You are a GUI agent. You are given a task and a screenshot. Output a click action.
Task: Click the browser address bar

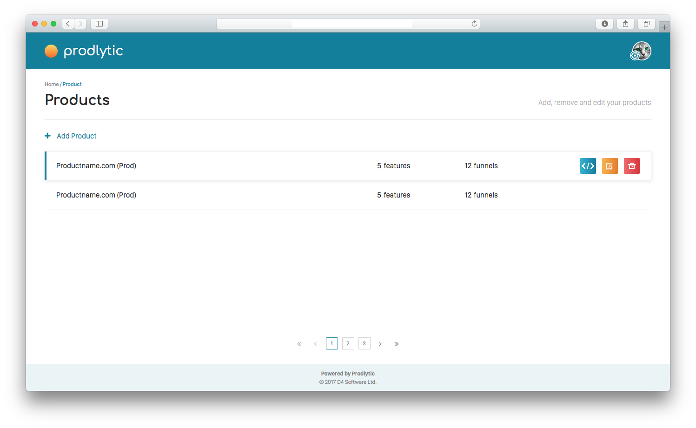[x=348, y=24]
